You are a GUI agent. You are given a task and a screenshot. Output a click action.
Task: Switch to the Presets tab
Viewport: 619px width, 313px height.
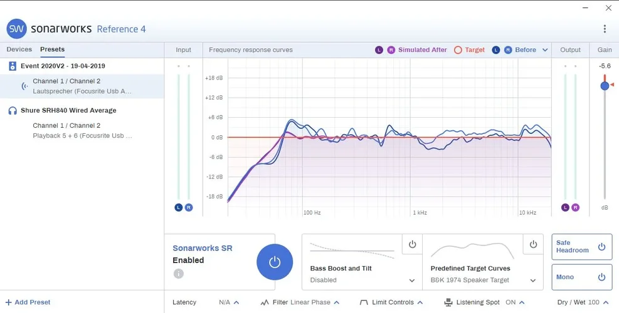click(x=52, y=49)
